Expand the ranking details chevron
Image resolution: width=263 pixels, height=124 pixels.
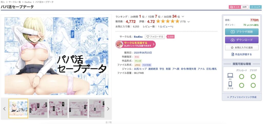[183, 17]
